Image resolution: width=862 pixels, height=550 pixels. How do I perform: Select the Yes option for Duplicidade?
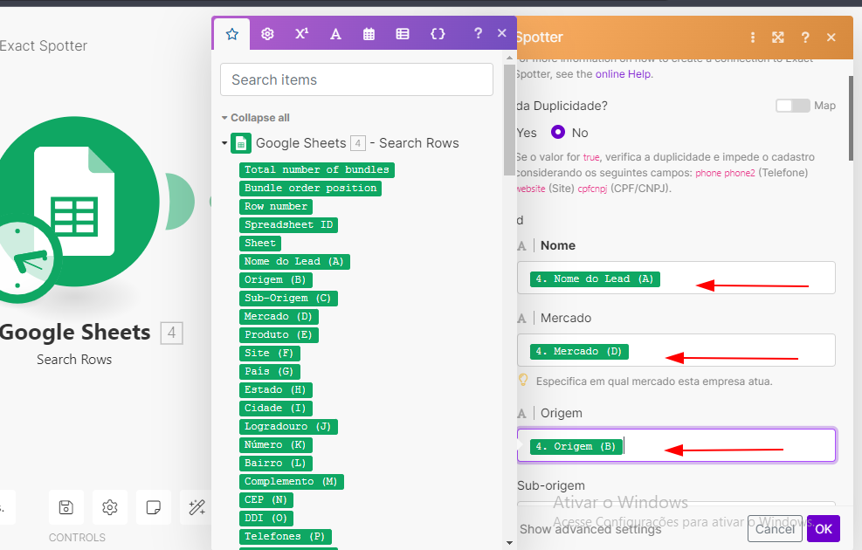tap(526, 133)
